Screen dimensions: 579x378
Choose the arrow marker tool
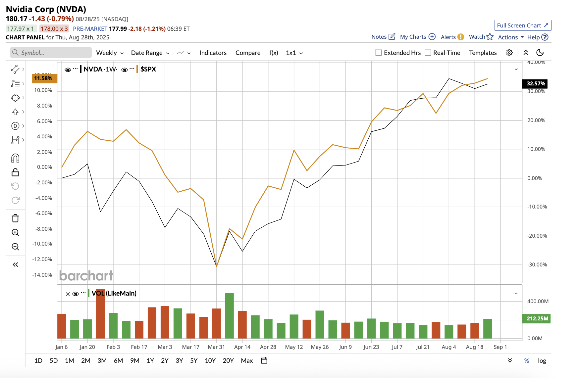(x=15, y=112)
